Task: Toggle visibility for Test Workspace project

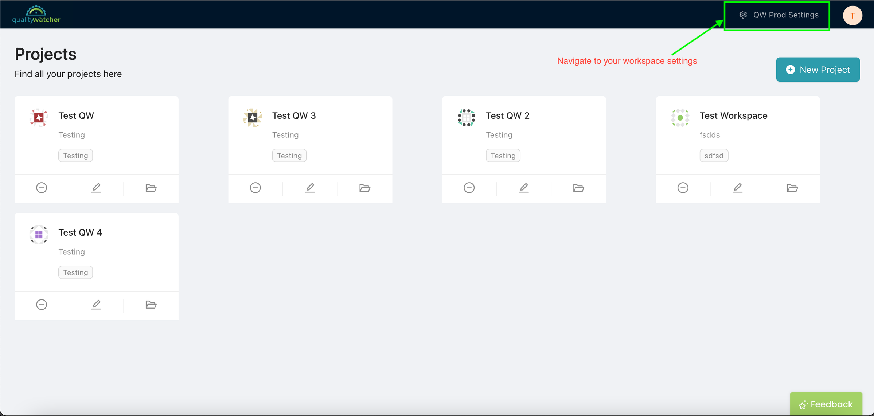Action: (684, 188)
